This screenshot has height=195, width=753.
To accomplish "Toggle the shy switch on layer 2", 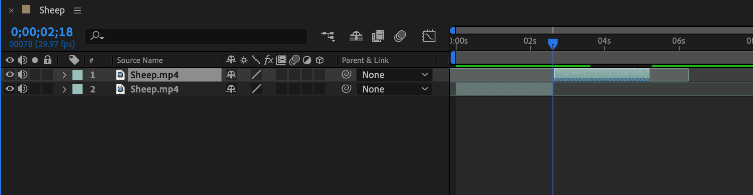I will click(x=231, y=89).
